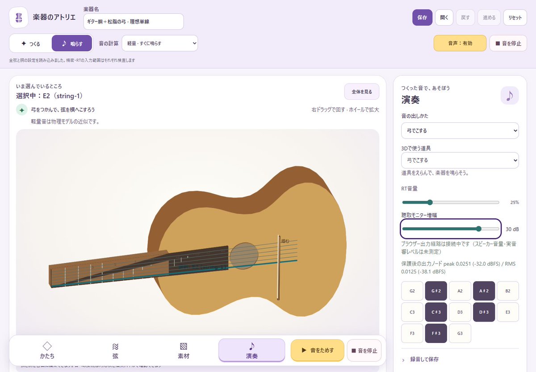The width and height of the screenshot is (536, 372).
Task: Stop sound with top 音を停止 button
Action: pos(508,43)
